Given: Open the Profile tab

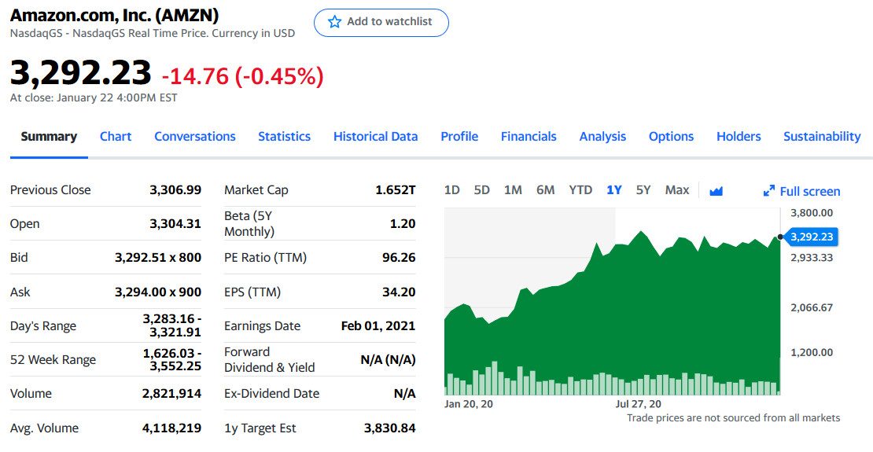Looking at the screenshot, I should pyautogui.click(x=459, y=136).
